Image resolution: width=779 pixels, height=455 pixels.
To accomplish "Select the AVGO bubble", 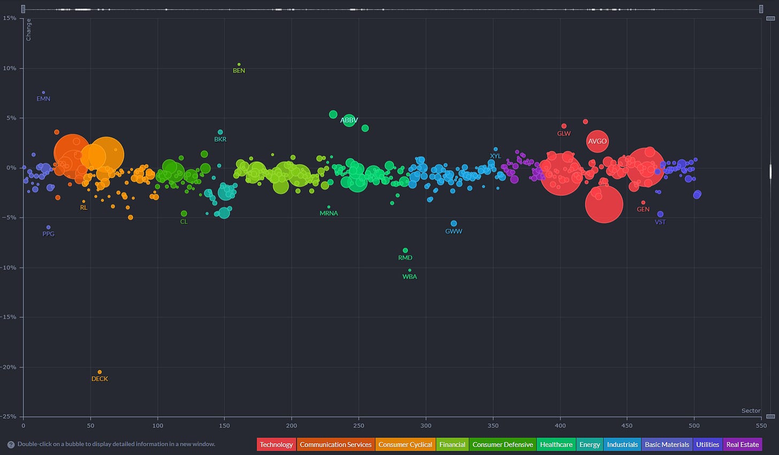I will coord(598,142).
